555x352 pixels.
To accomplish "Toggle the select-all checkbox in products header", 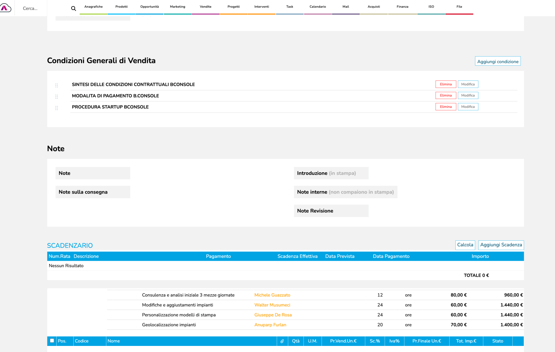I will point(52,340).
